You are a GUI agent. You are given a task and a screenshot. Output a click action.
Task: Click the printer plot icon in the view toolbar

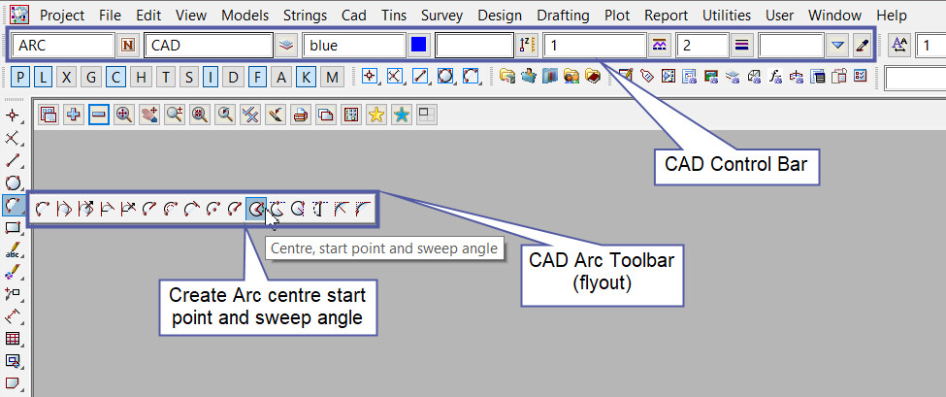[x=301, y=115]
